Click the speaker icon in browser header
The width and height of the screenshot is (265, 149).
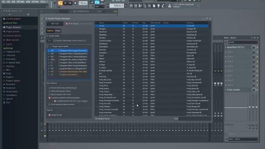point(28,14)
